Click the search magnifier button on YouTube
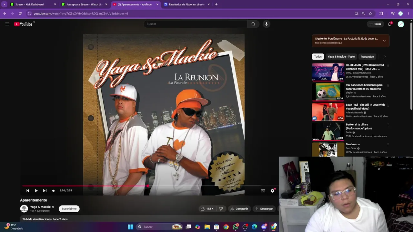This screenshot has height=232, width=413. click(x=253, y=24)
